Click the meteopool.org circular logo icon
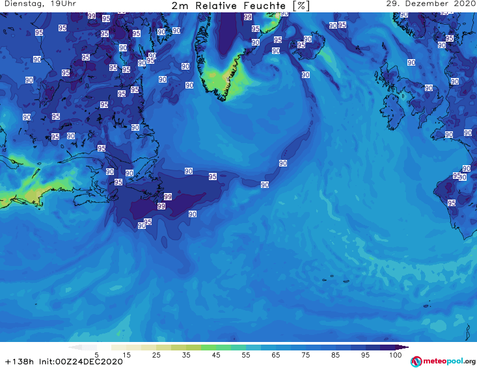 coord(416,361)
